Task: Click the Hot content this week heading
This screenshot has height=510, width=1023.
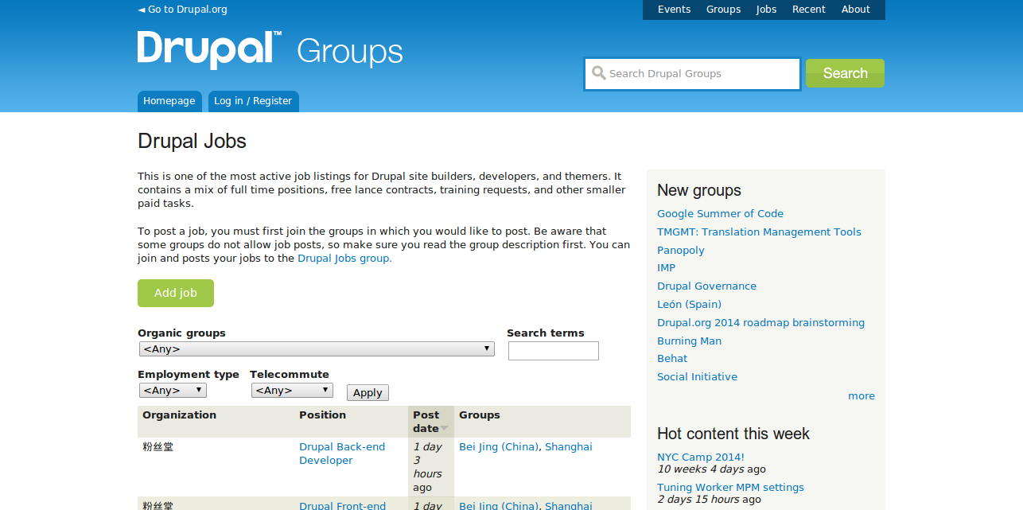Action: [x=733, y=434]
